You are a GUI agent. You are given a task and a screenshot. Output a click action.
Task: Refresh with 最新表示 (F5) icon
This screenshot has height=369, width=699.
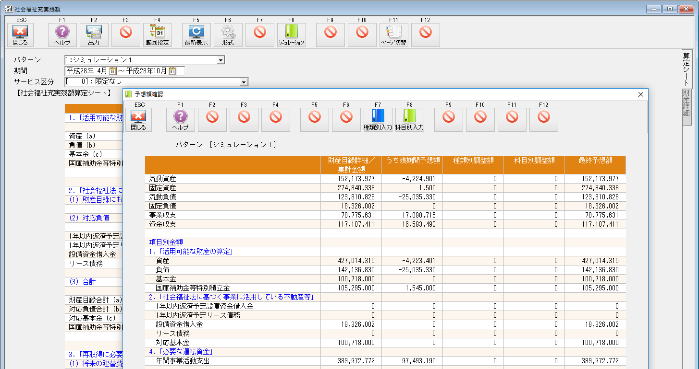coord(196,35)
